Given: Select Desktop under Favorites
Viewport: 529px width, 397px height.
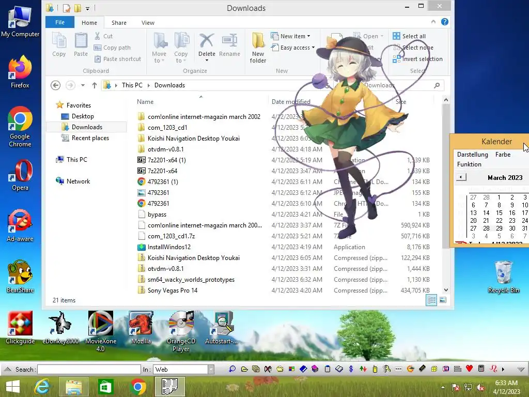Looking at the screenshot, I should tap(83, 116).
